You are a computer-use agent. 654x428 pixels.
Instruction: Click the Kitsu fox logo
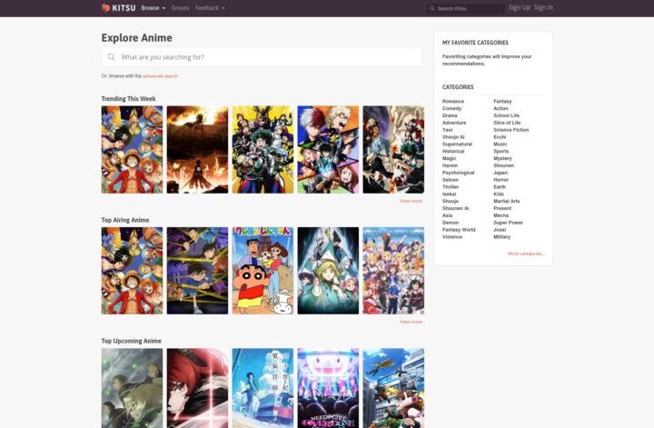[x=106, y=8]
